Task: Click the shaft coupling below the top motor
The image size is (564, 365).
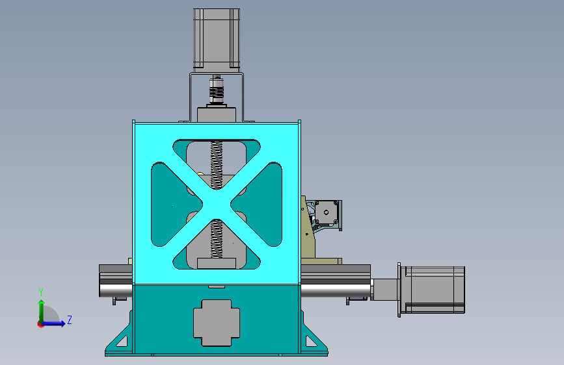Action: (217, 90)
